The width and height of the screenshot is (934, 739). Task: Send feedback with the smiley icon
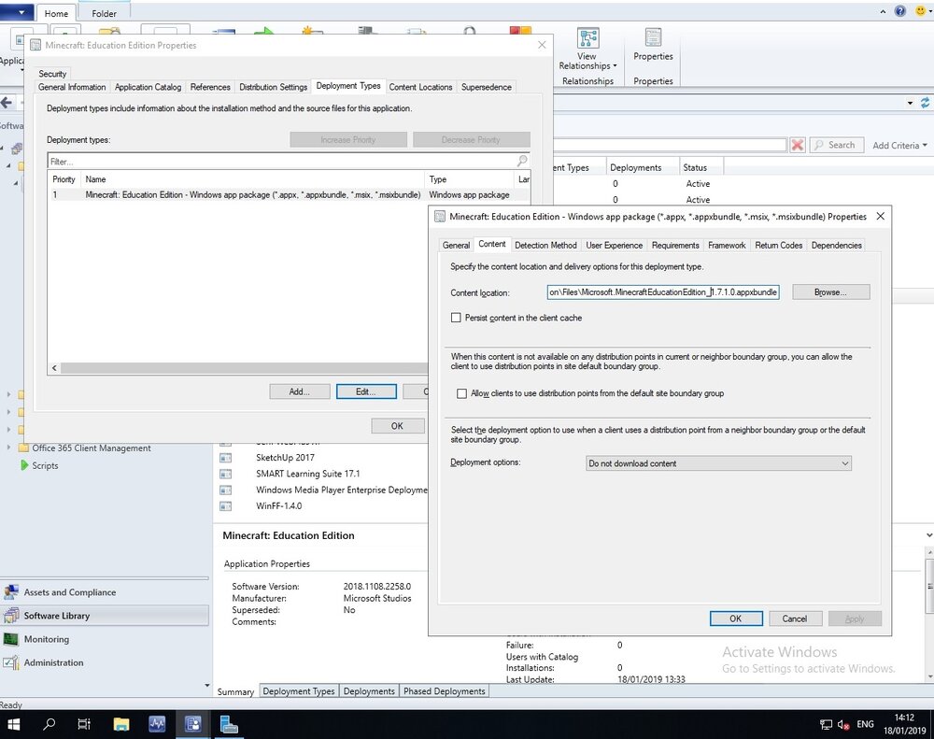click(920, 11)
